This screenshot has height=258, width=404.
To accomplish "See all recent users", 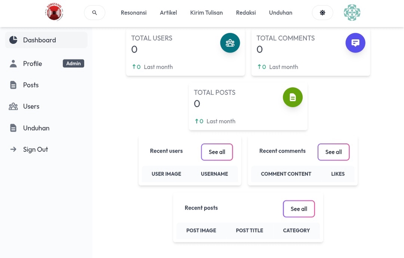I will pos(217,152).
